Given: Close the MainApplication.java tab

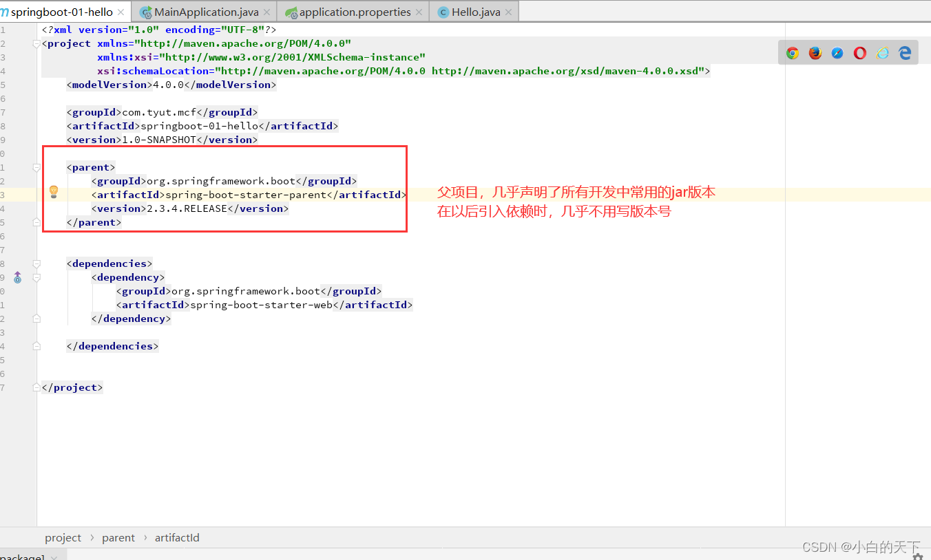Looking at the screenshot, I should pyautogui.click(x=267, y=12).
